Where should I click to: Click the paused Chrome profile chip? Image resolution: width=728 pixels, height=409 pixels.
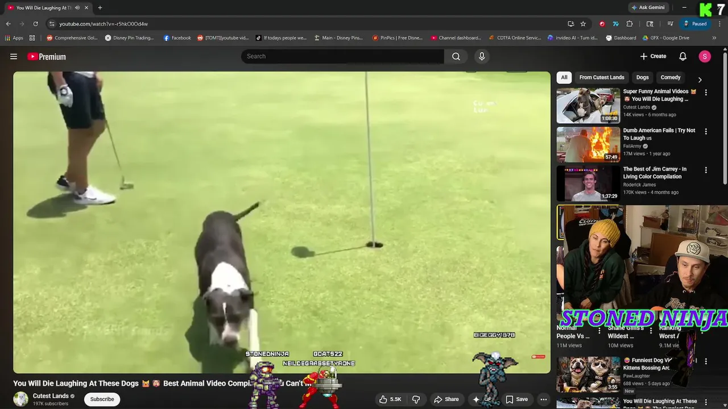(x=695, y=24)
